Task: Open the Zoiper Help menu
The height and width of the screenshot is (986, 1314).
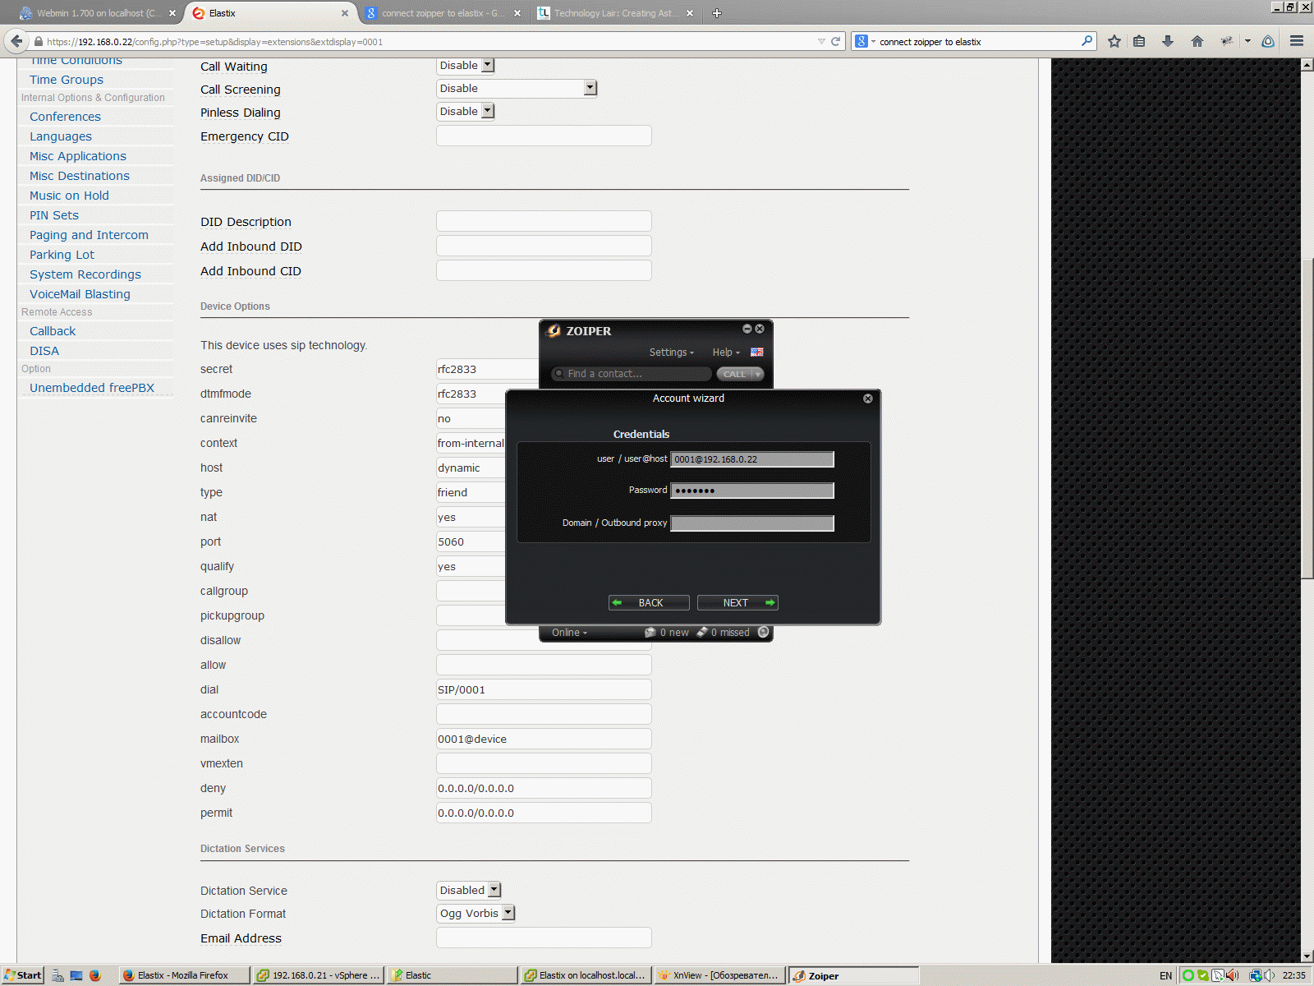Action: (x=726, y=352)
